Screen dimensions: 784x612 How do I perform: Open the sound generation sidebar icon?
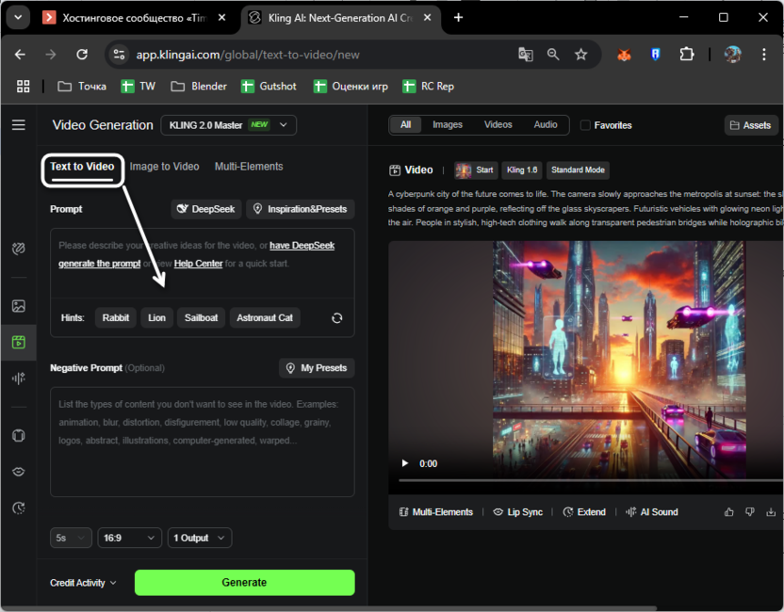click(18, 378)
